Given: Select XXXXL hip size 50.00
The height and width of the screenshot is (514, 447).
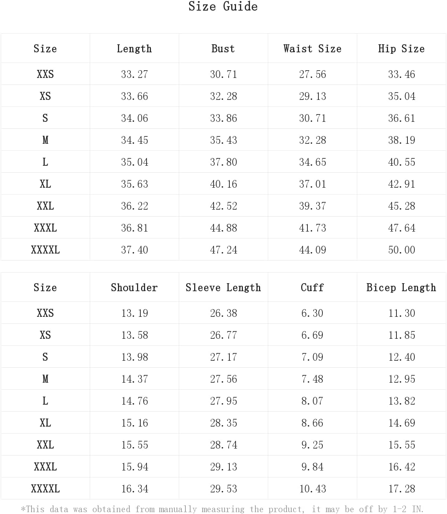Looking at the screenshot, I should click(402, 250).
